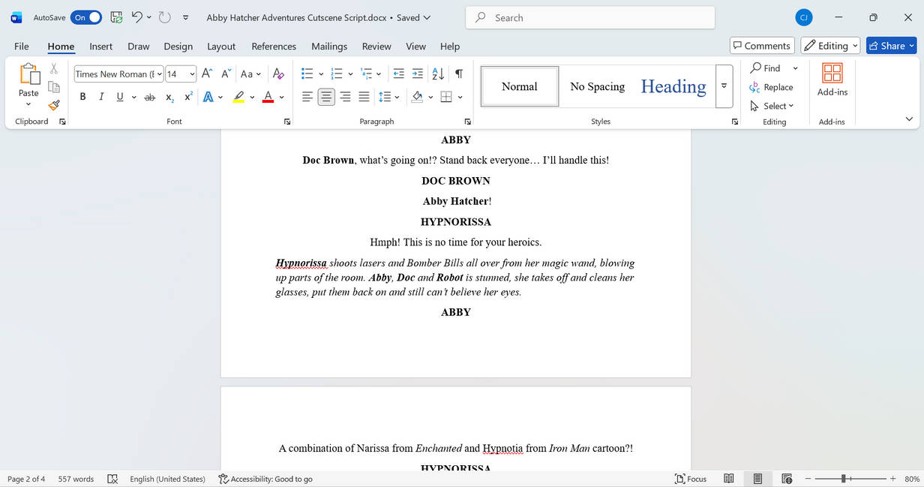The height and width of the screenshot is (487, 924).
Task: Apply the Normal style
Action: click(520, 86)
